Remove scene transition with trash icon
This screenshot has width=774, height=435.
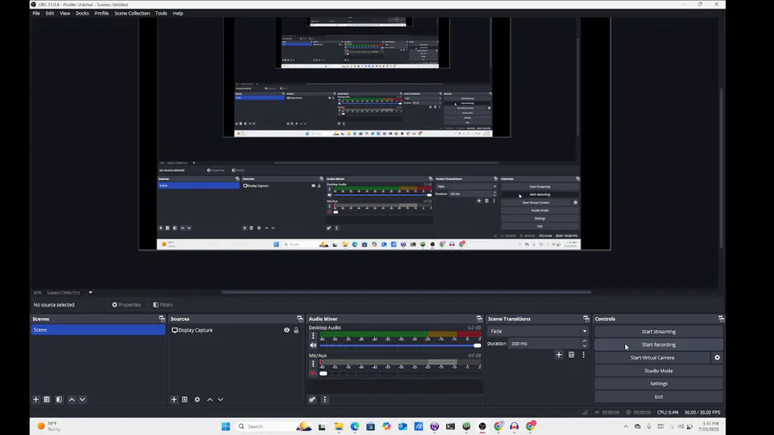pos(571,354)
